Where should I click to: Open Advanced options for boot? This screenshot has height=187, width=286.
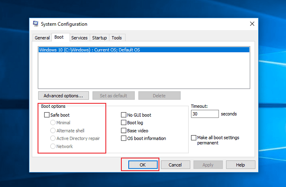point(63,96)
